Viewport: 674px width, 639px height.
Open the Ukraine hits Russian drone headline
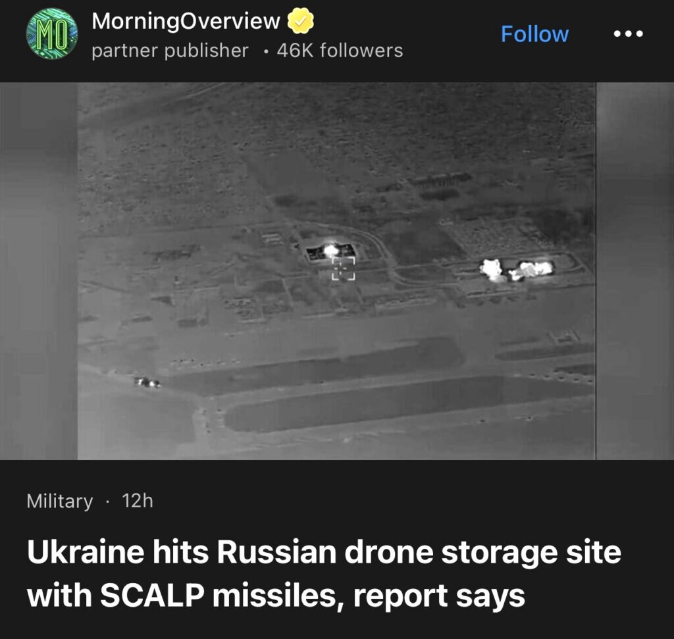pyautogui.click(x=324, y=552)
